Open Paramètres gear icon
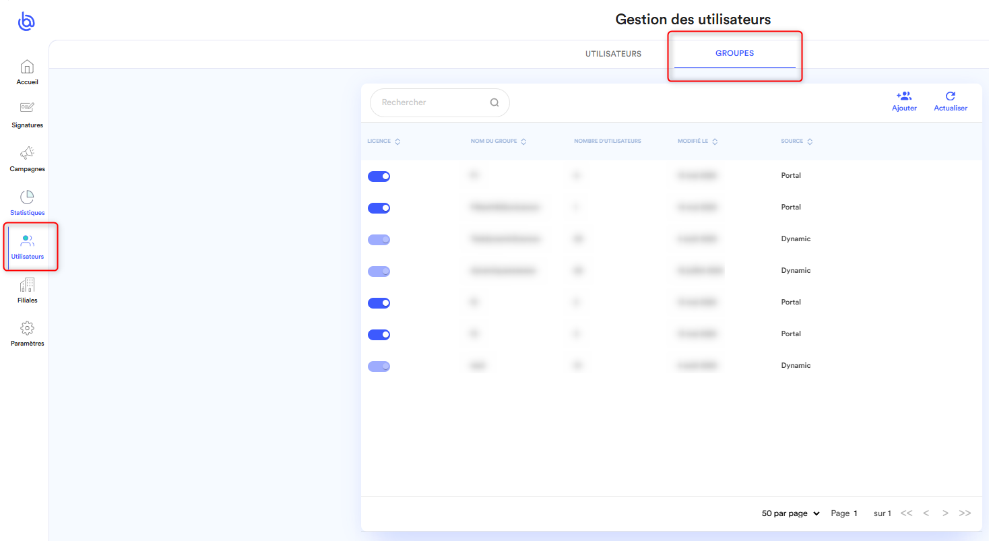Viewport: 989px width, 541px height. 27,328
